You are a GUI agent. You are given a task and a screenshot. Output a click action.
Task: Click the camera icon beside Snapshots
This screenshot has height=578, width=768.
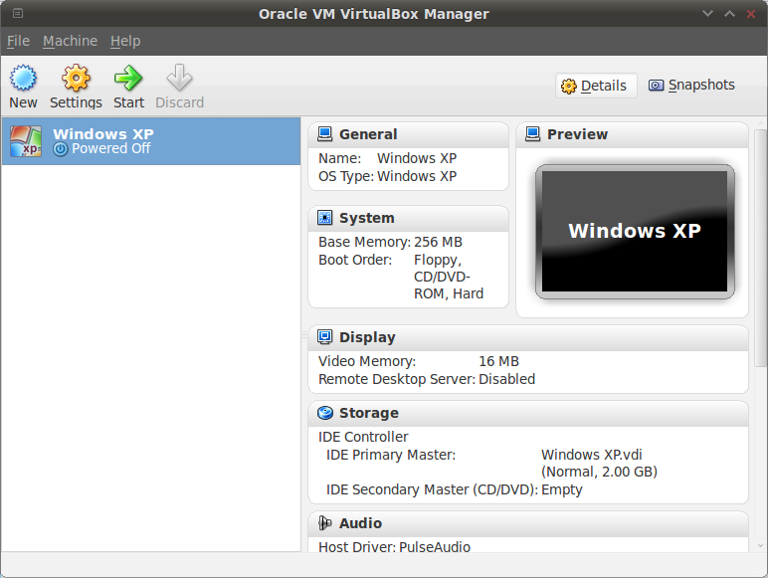click(656, 86)
